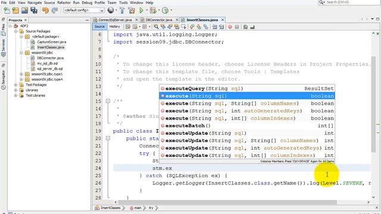Expand the Libraries node
Viewport: 381px width, 214px height.
[16, 90]
